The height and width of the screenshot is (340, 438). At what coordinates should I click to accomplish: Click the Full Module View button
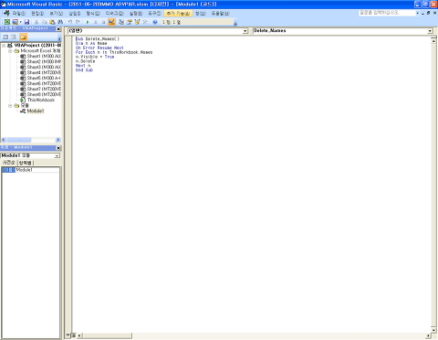[74, 335]
